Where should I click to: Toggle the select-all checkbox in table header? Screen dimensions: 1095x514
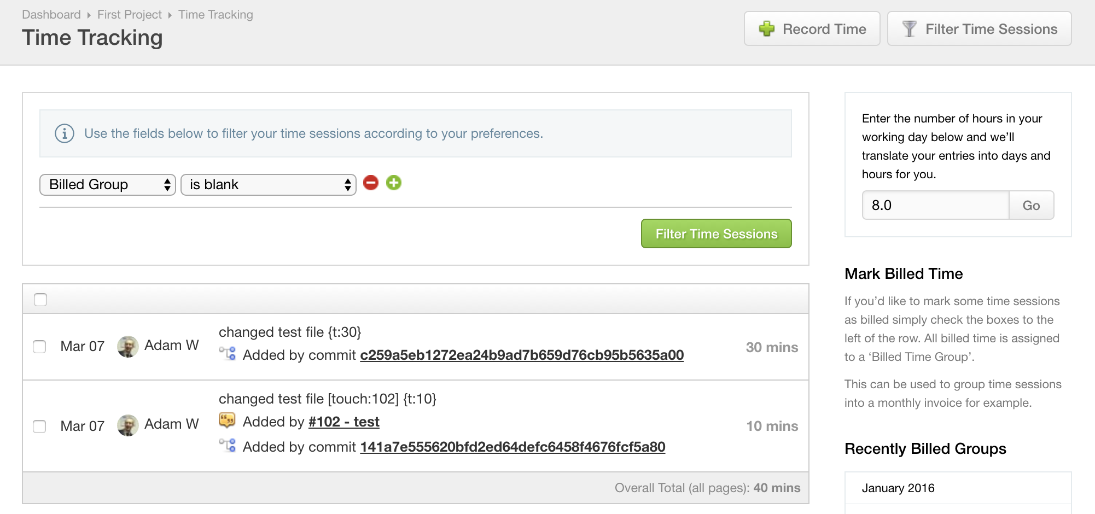pyautogui.click(x=40, y=300)
